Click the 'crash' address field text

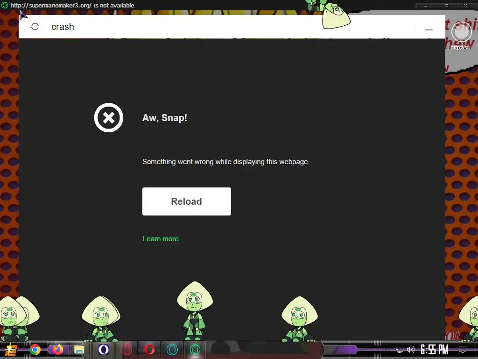coord(63,27)
